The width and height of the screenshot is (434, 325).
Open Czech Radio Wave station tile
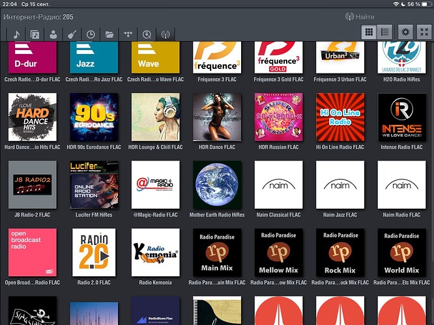click(156, 57)
